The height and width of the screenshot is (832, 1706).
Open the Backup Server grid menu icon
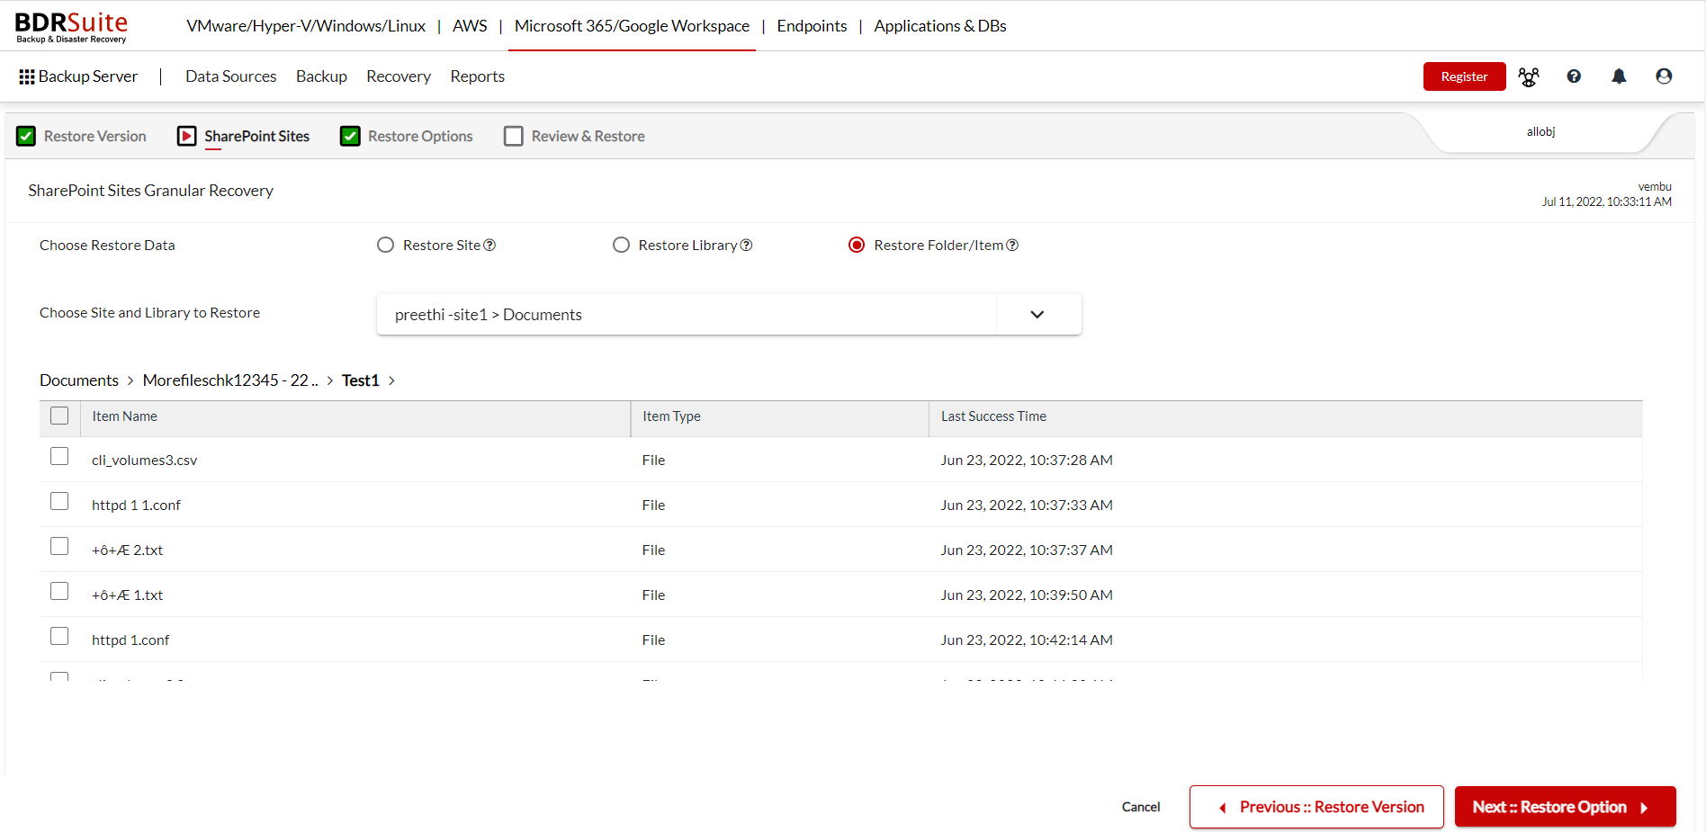click(27, 77)
